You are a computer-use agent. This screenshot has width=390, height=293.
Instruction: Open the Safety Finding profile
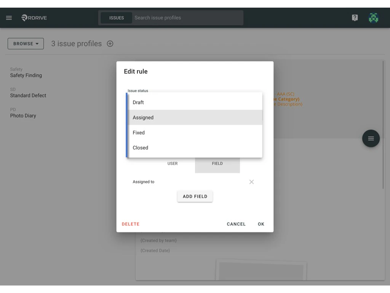[26, 75]
